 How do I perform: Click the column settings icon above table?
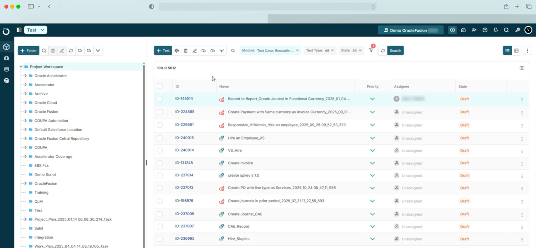522,68
